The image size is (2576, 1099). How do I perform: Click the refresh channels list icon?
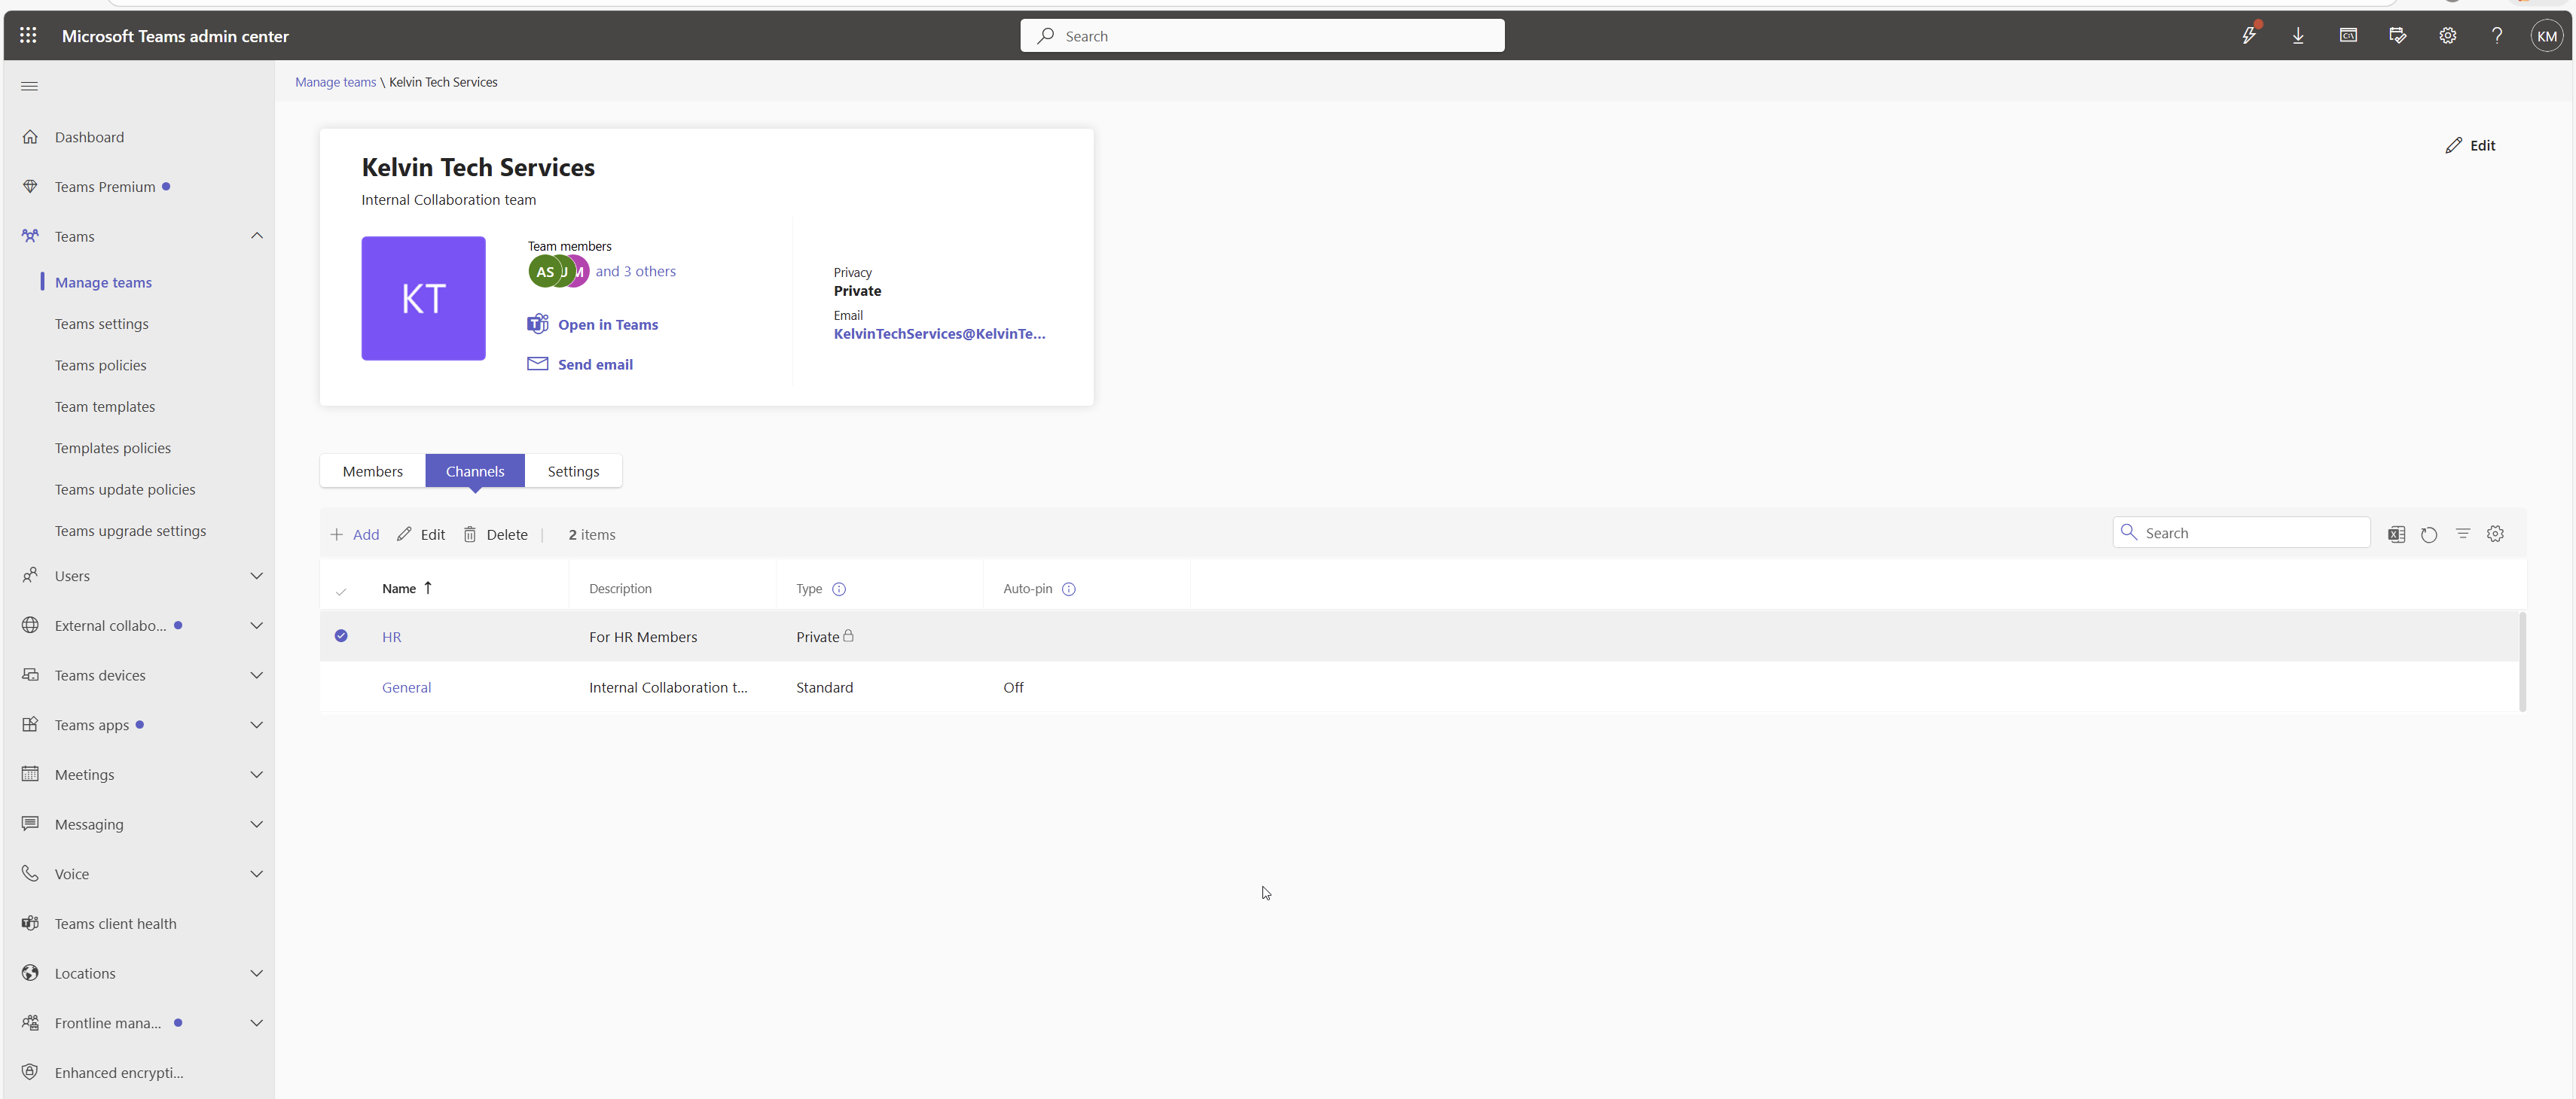(2429, 534)
